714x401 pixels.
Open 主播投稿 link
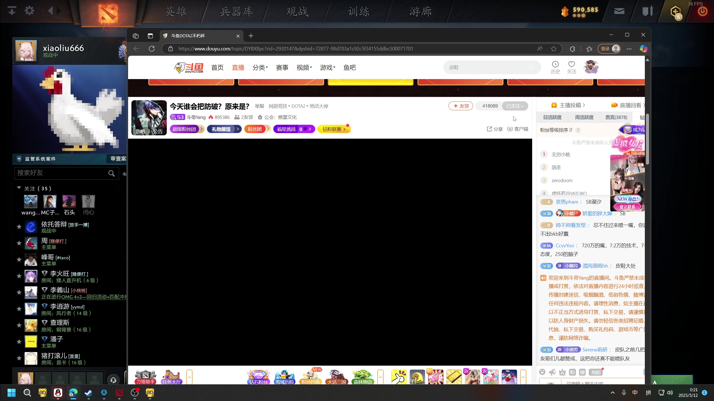[x=568, y=105]
